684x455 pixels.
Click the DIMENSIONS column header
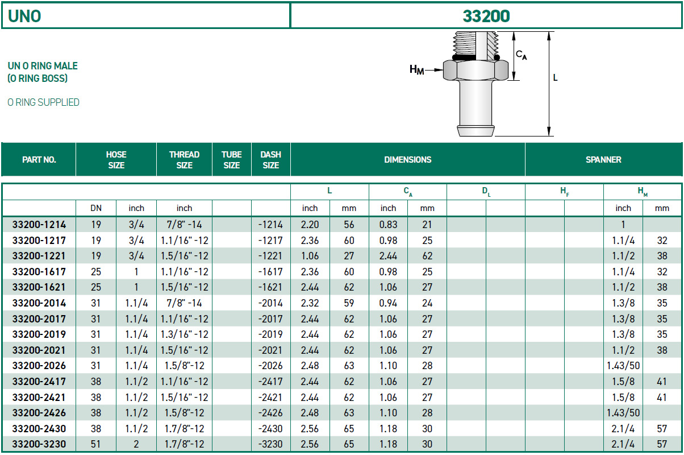tap(407, 160)
